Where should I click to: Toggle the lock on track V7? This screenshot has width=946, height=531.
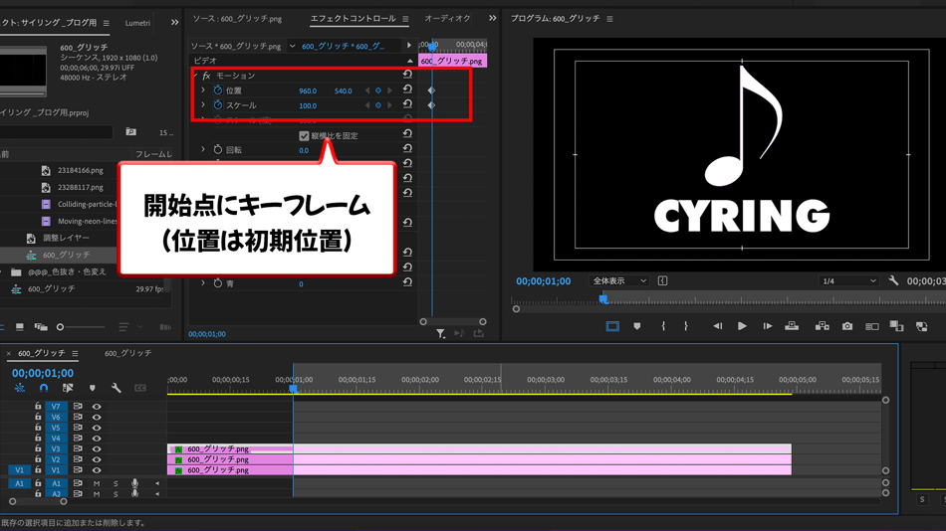point(39,407)
